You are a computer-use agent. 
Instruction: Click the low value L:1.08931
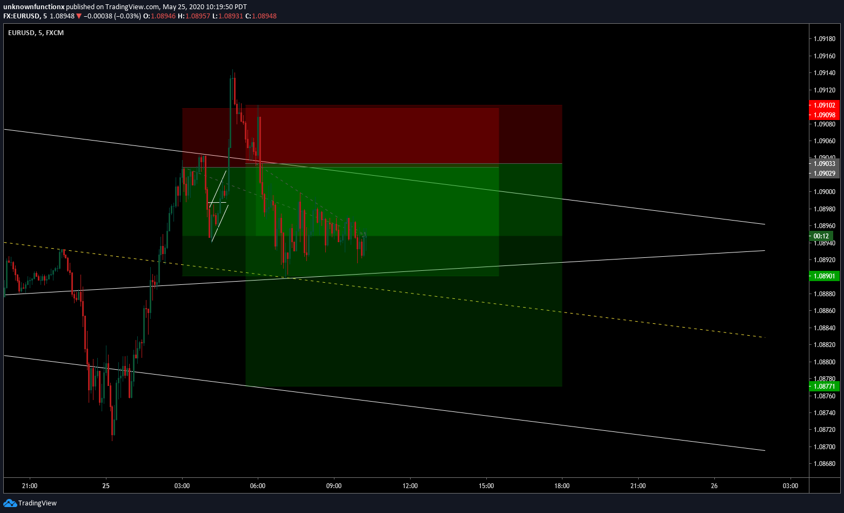(227, 16)
